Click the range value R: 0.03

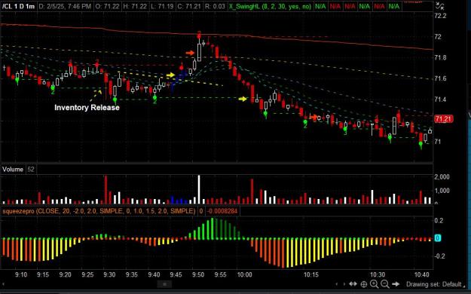coord(215,6)
